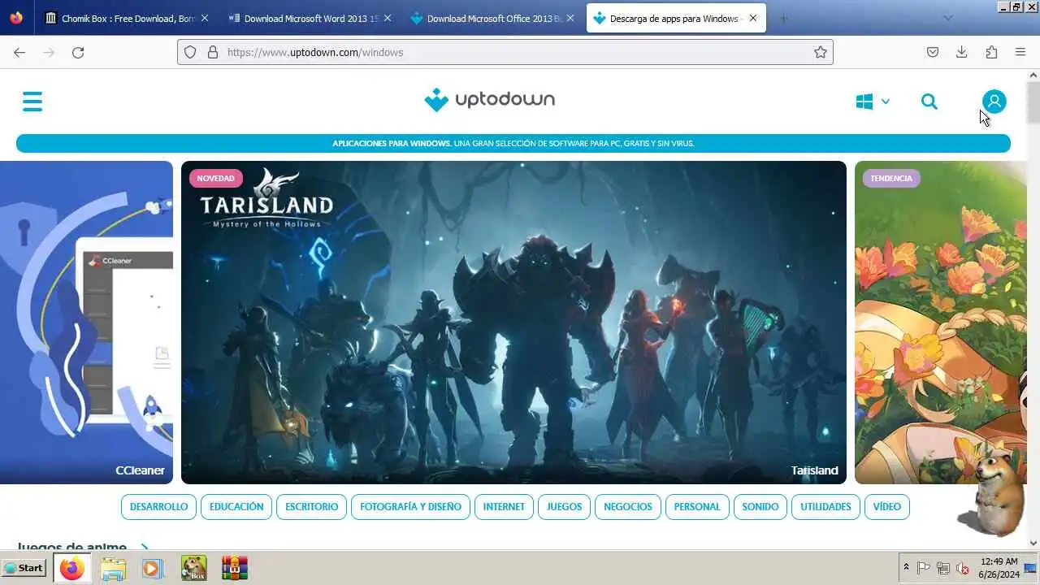Open File Explorer folder from taskbar
The image size is (1040, 585).
(x=113, y=568)
